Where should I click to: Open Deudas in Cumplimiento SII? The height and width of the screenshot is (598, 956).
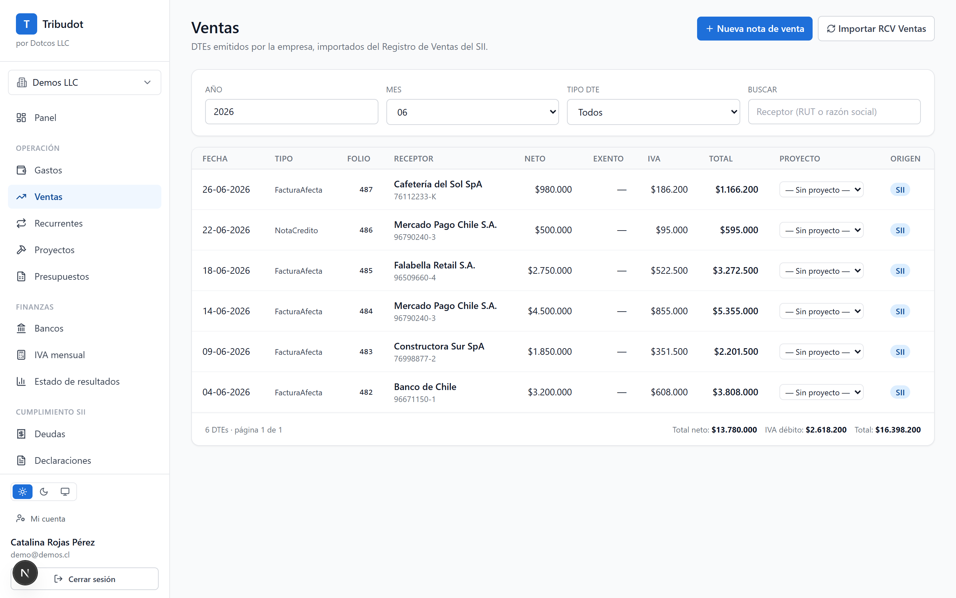pos(85,434)
